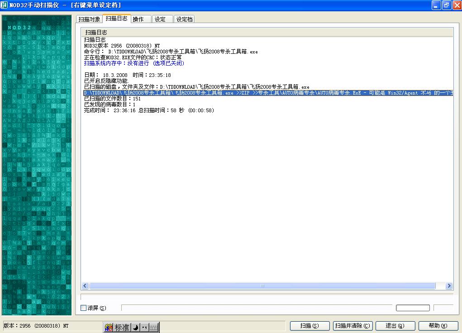
Task: Click the line 'NOD32版本 2956 (20080318) NT'
Action: [122, 46]
